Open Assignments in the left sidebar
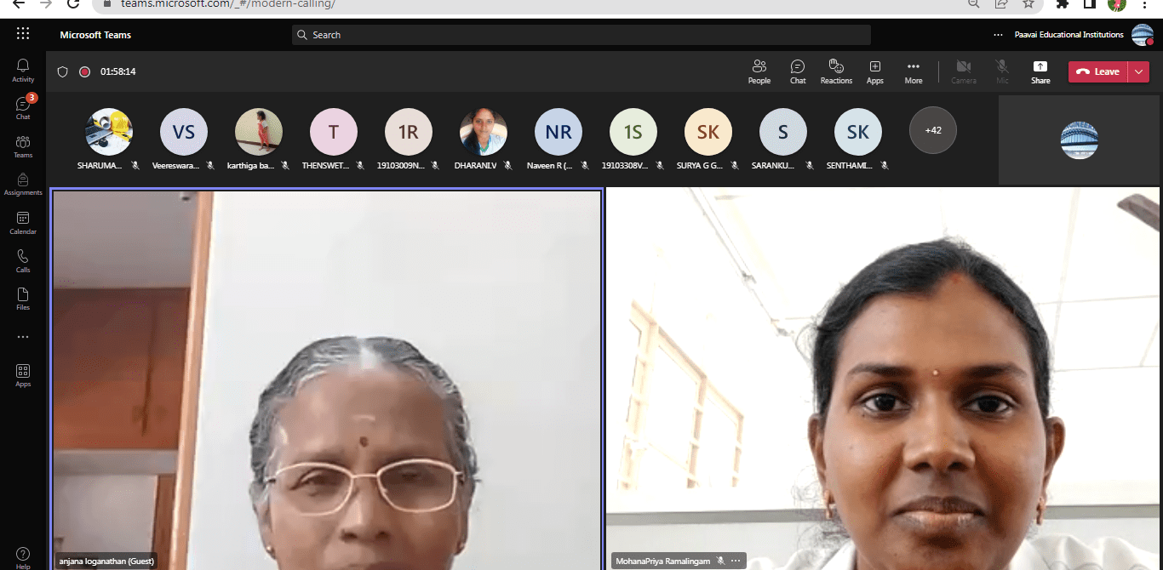 coord(23,185)
